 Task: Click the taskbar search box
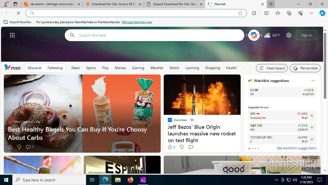point(49,180)
